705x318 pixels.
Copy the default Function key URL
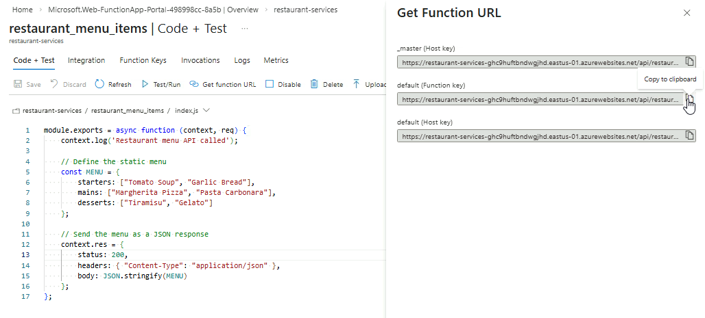(690, 99)
